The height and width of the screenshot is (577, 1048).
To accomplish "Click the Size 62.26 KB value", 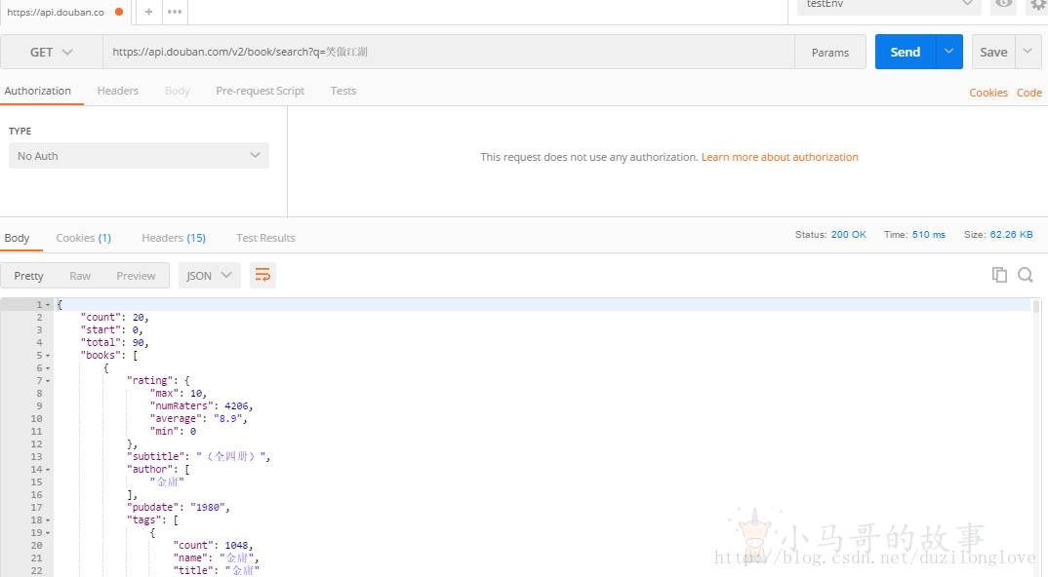I will [x=1011, y=234].
